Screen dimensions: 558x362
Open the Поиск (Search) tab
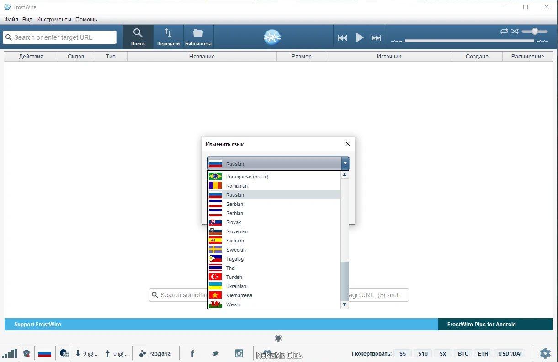pyautogui.click(x=138, y=37)
